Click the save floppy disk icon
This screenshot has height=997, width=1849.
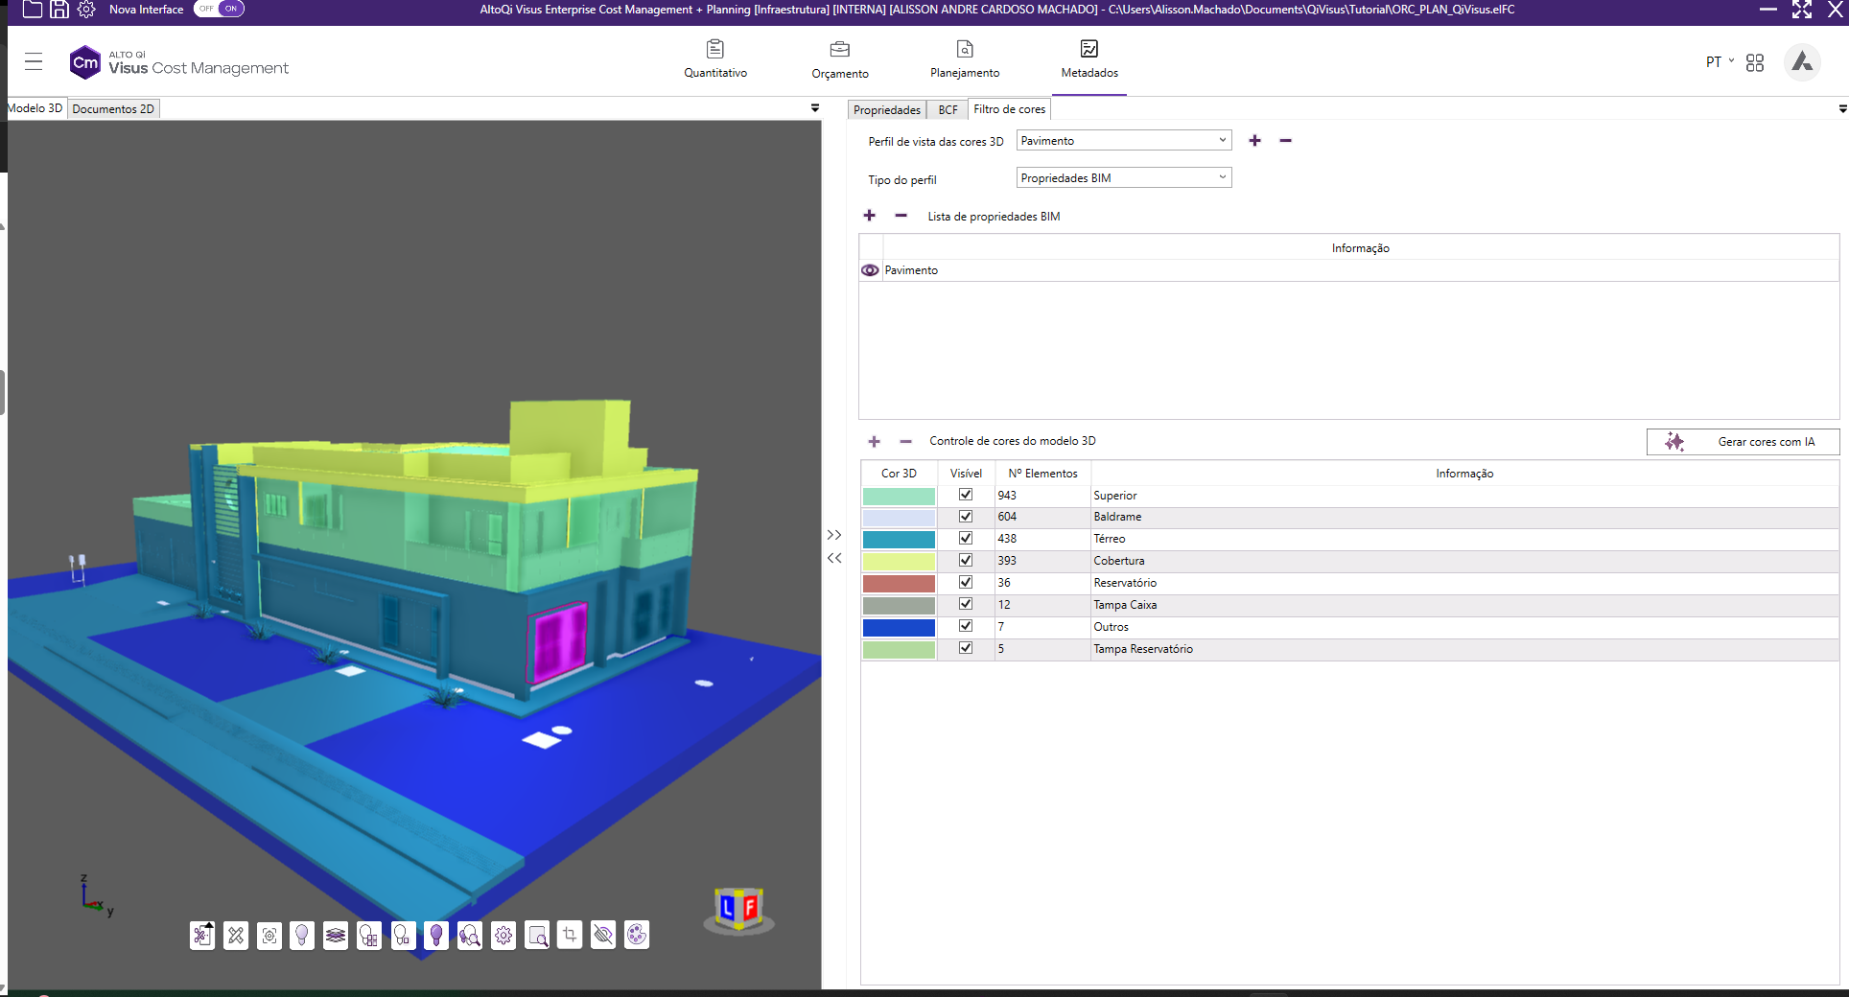pos(59,10)
